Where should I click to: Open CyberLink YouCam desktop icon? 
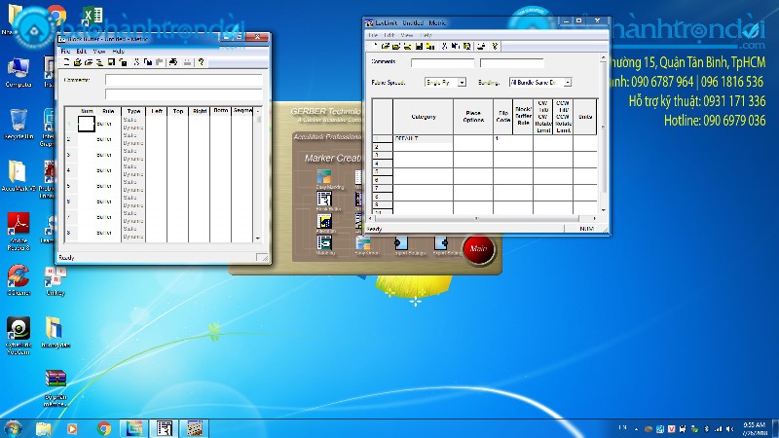coord(19,335)
